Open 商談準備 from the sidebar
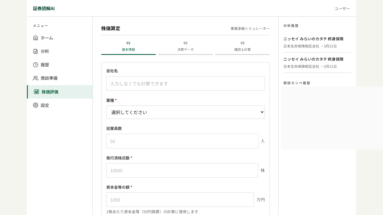The width and height of the screenshot is (383, 215). point(49,78)
